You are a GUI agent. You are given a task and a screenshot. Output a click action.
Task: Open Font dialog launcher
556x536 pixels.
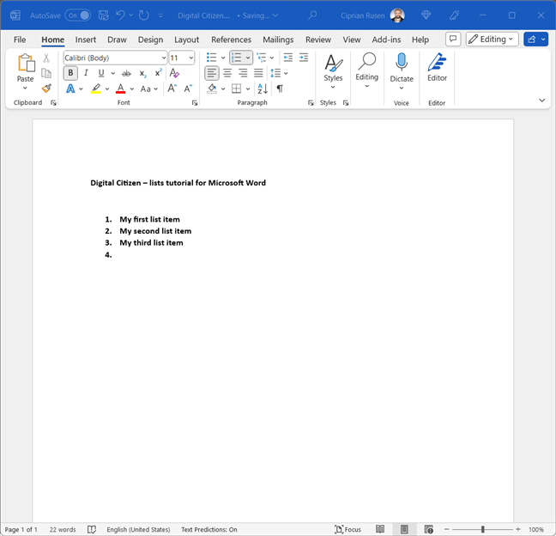coord(194,103)
